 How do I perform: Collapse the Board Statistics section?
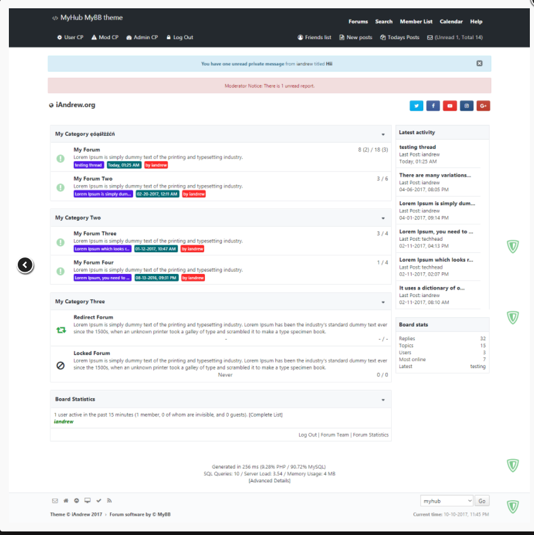point(383,399)
